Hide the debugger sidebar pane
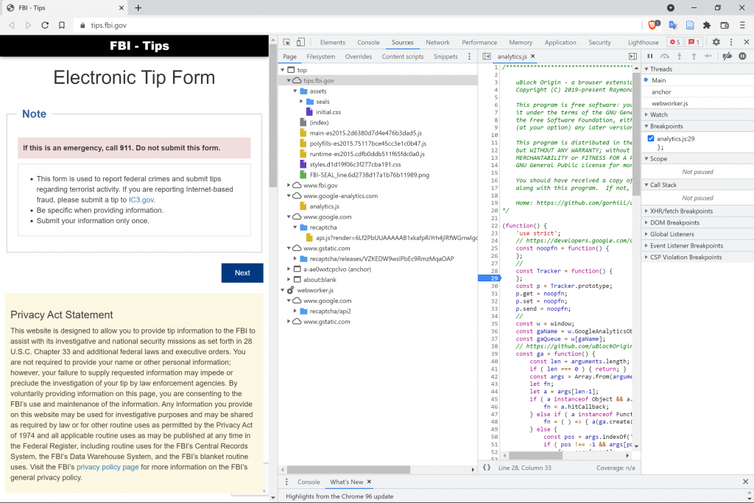Screen dimensions: 754x503 (633, 56)
